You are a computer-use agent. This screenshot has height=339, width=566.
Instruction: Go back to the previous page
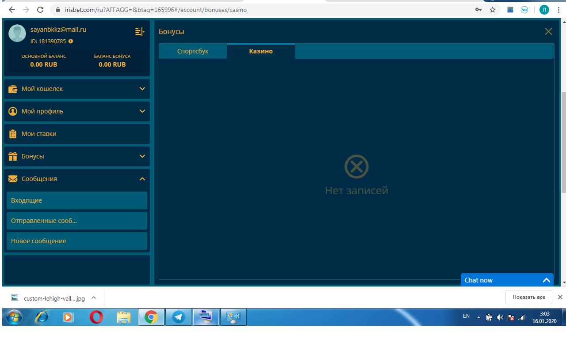coord(12,10)
